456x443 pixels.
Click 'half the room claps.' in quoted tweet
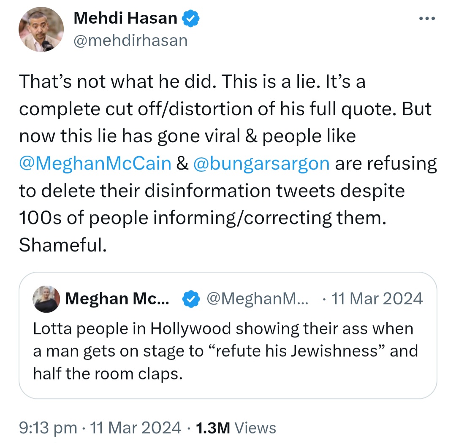[x=108, y=373]
